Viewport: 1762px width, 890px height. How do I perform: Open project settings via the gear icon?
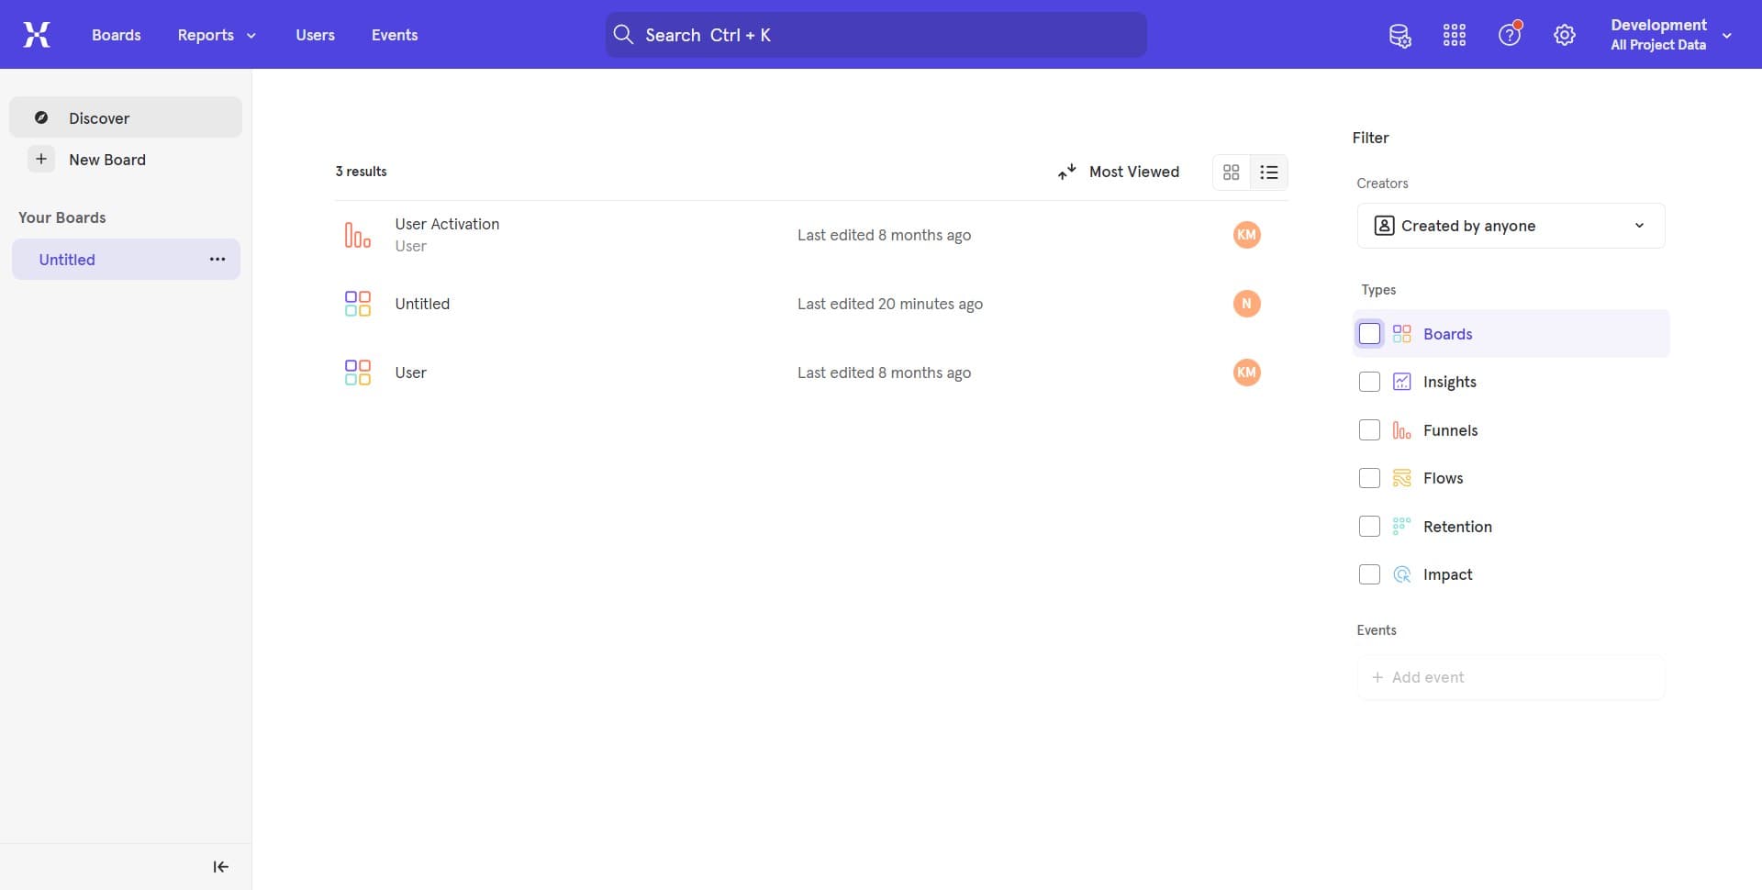tap(1565, 35)
